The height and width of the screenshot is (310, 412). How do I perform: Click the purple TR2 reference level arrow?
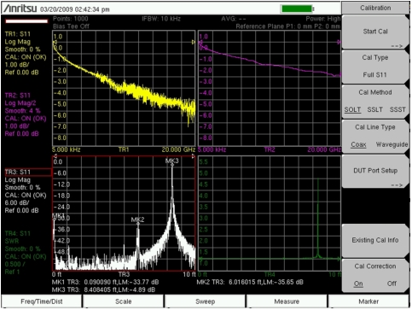click(200, 42)
